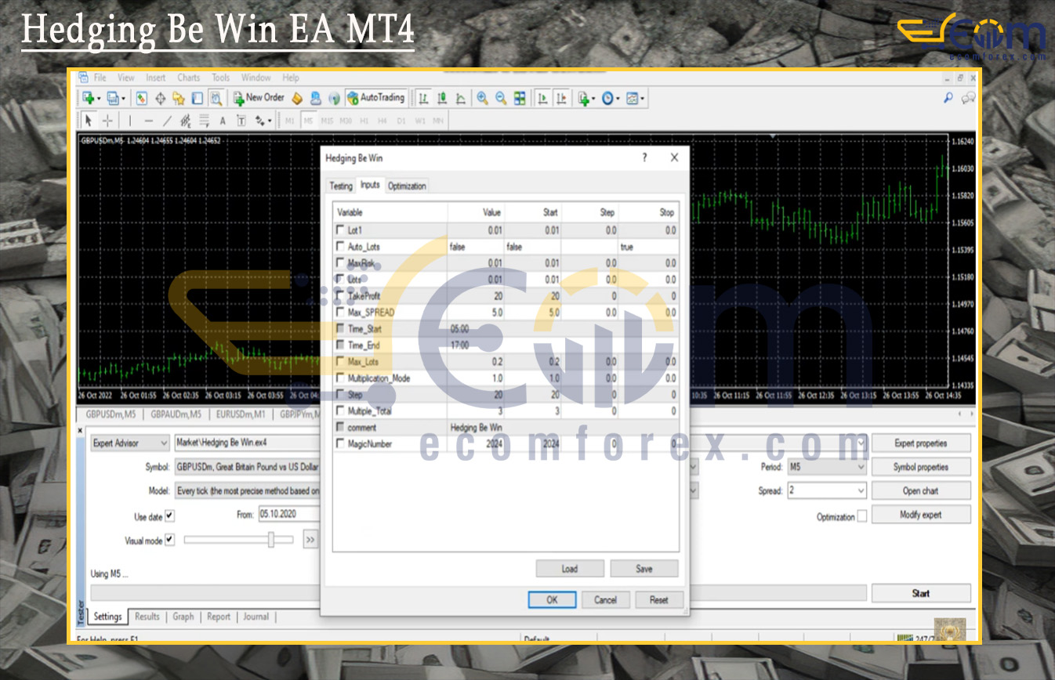Viewport: 1055px width, 680px height.
Task: Open the Charts menu
Action: click(x=188, y=78)
